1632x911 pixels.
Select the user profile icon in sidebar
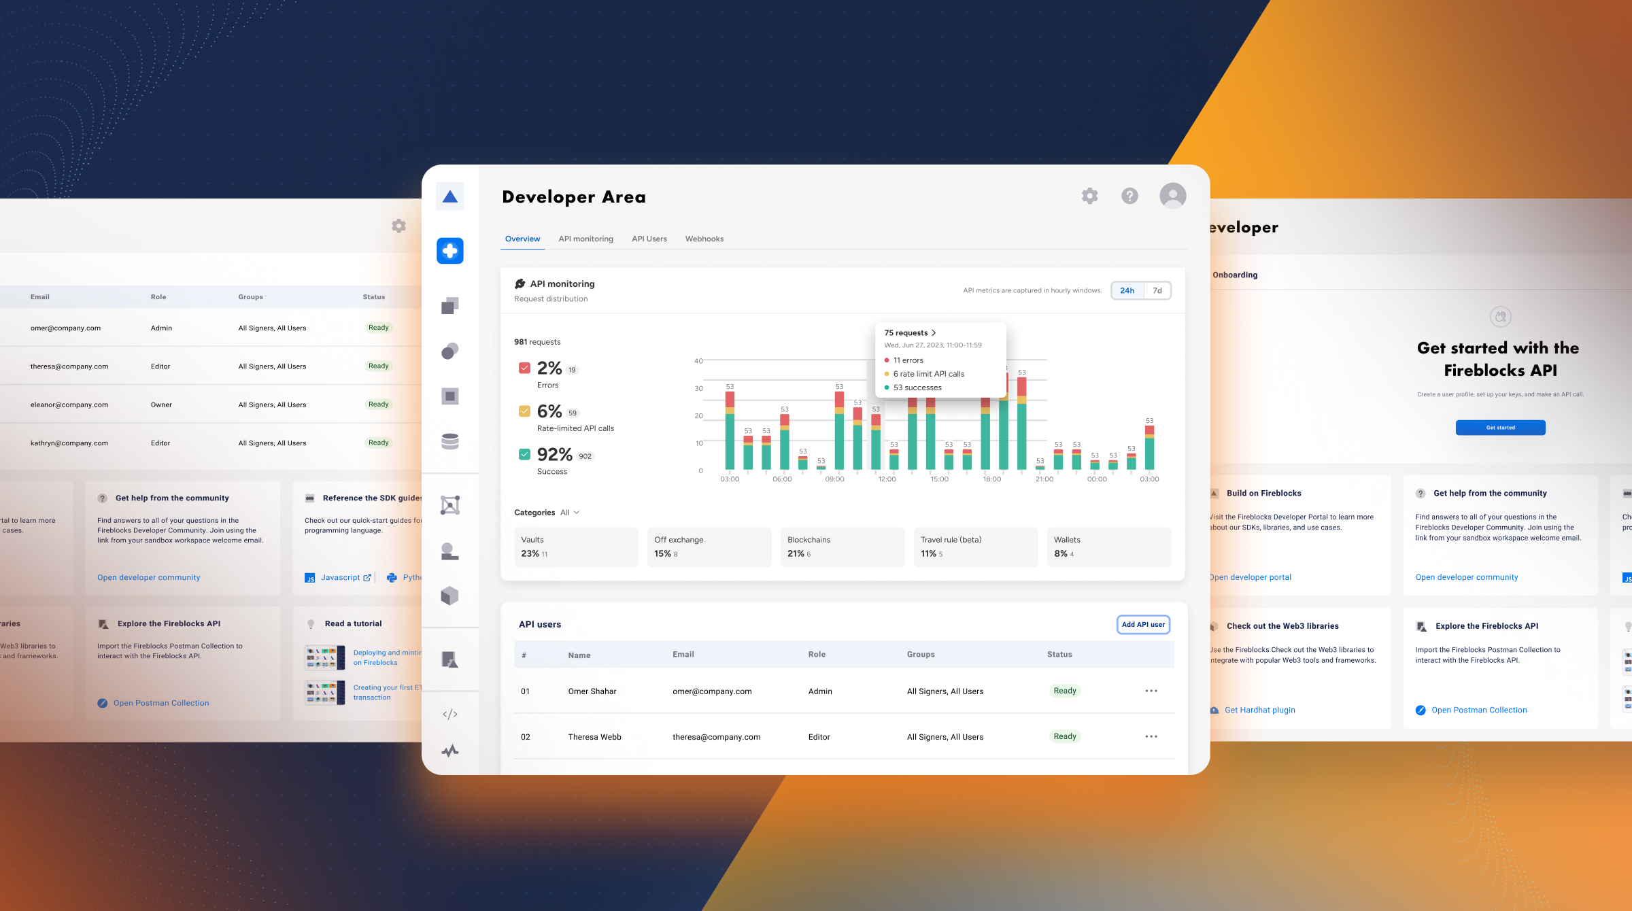(449, 552)
